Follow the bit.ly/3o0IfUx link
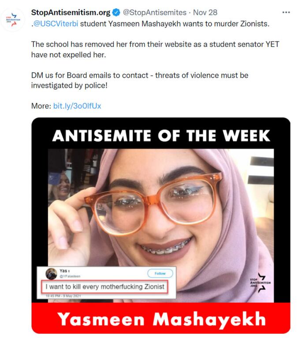 77,106
